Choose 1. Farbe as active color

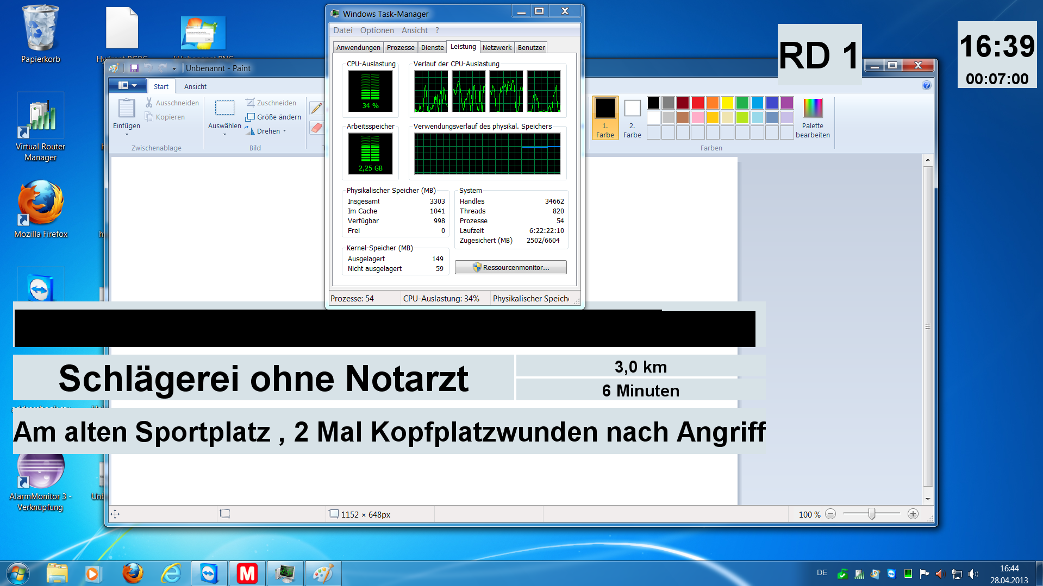click(604, 118)
